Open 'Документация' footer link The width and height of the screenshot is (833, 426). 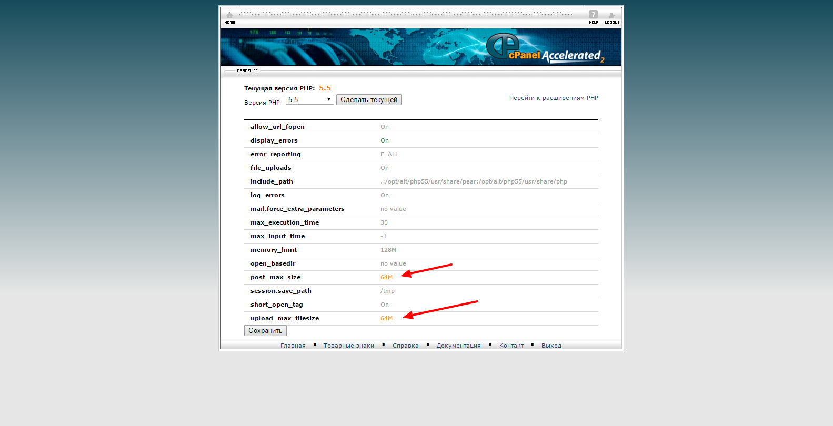point(459,346)
